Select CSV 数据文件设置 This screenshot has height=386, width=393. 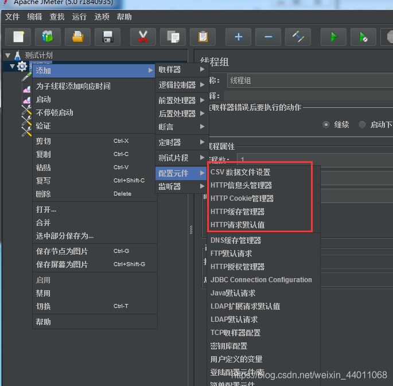point(264,172)
